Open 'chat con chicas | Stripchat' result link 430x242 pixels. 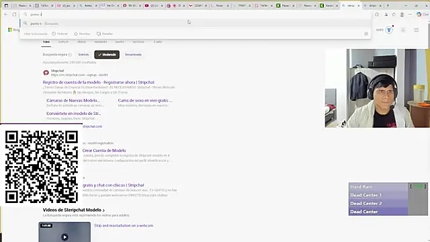coord(114,186)
